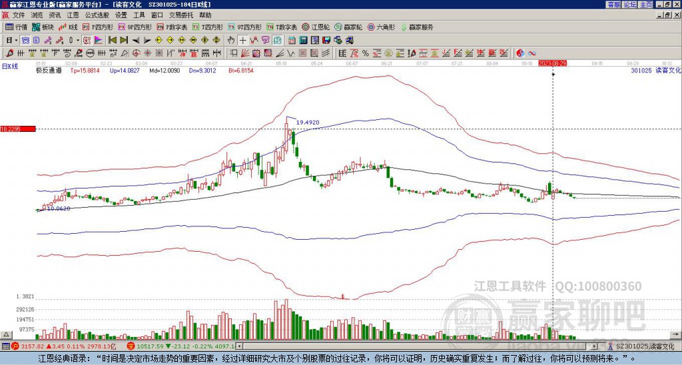Click the 论坛 button
Image resolution: width=682 pixels, height=365 pixels.
629,5
